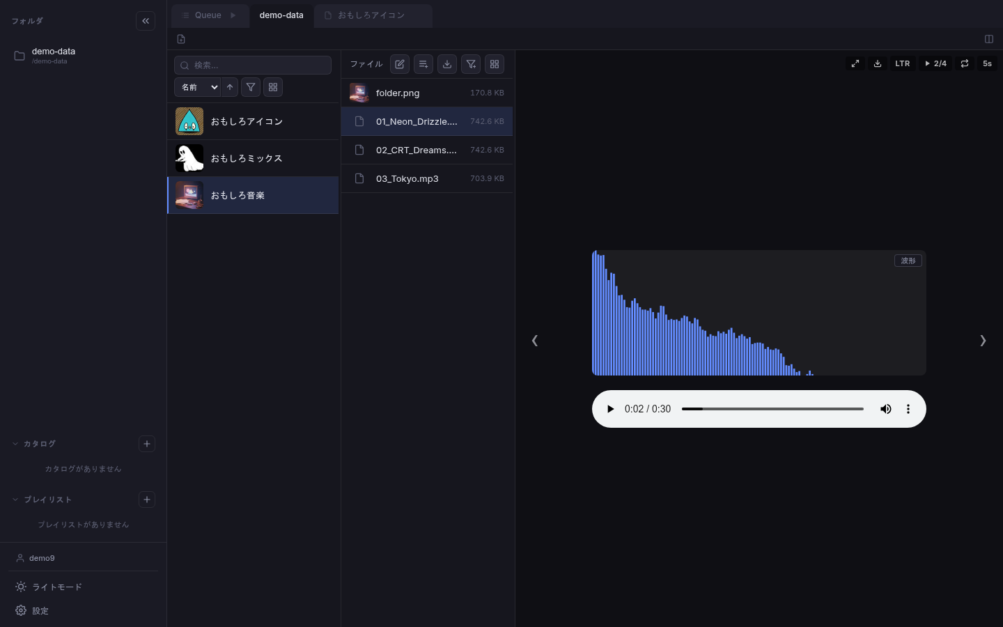Click the edit icon in file toolbar
This screenshot has height=627, width=1003.
point(400,64)
